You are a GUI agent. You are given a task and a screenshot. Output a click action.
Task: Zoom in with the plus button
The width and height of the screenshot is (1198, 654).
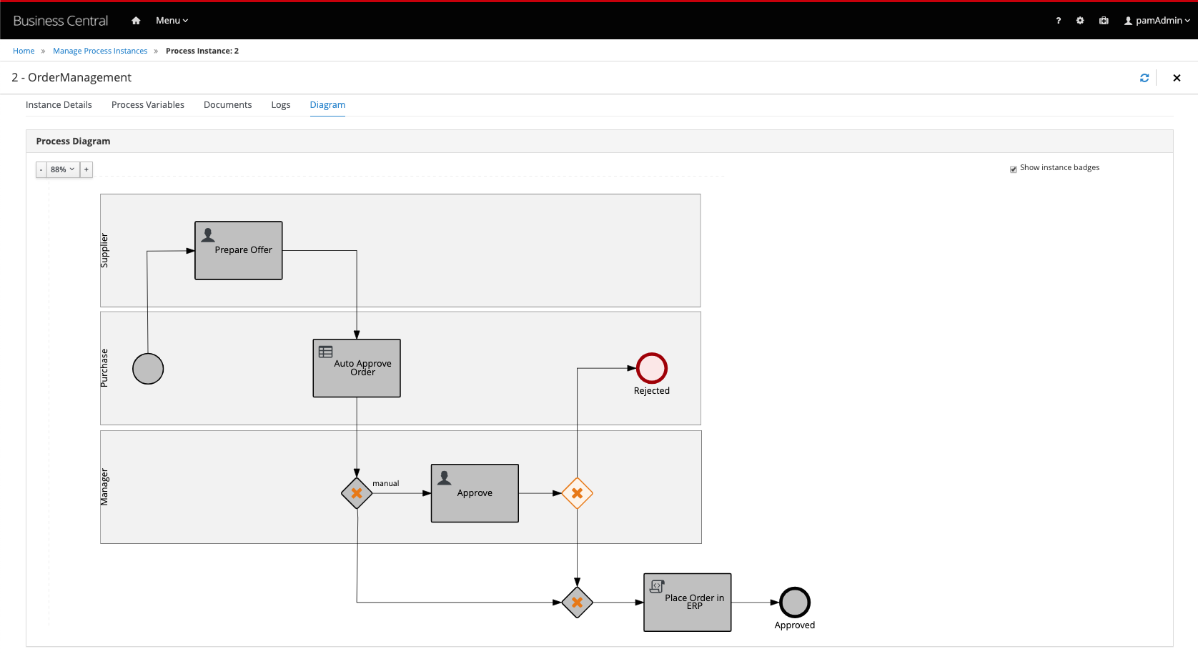86,169
